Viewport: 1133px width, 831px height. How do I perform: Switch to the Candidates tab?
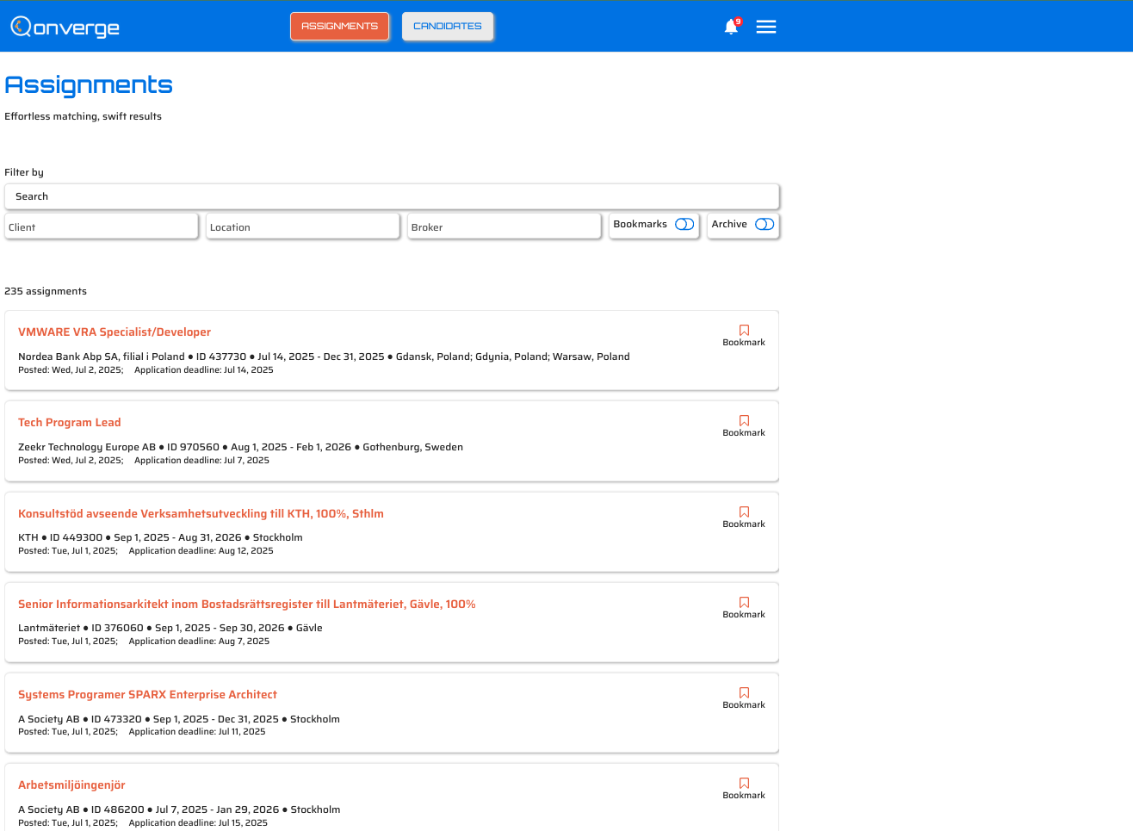[x=448, y=26]
